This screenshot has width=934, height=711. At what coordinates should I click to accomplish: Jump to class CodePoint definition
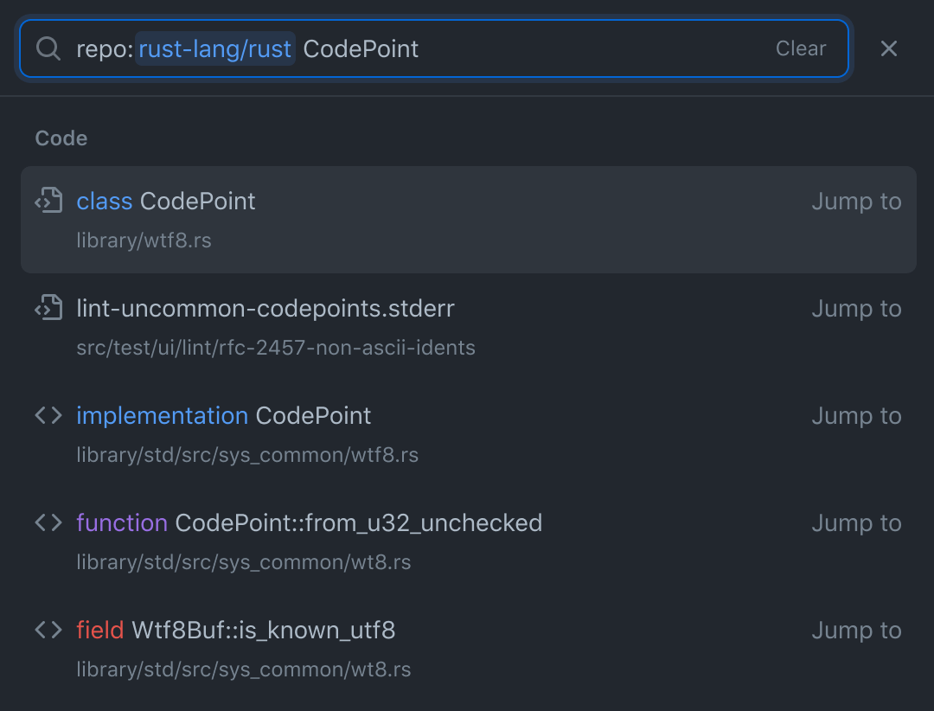click(x=855, y=202)
